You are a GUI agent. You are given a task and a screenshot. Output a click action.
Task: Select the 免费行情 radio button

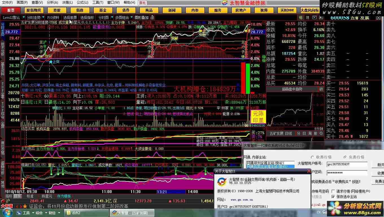tap(345, 157)
